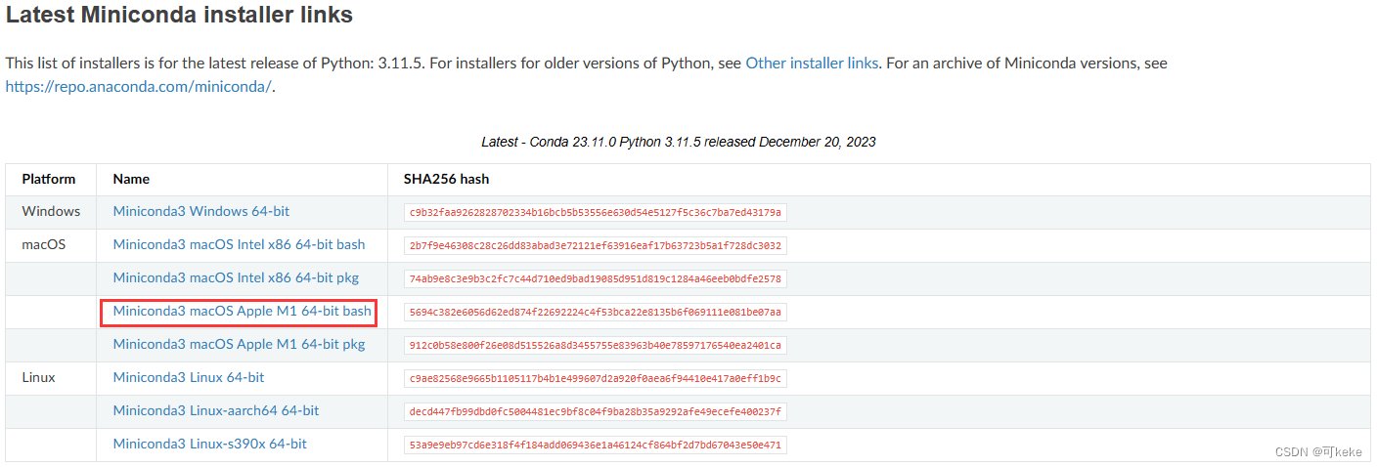Click the Apple M1 bash SHA256 hash
Screen dimensions: 1377x467
point(595,312)
